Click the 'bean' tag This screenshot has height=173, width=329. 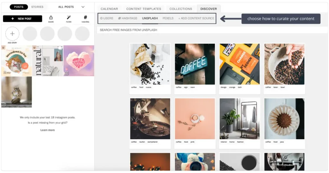[x=276, y=87]
